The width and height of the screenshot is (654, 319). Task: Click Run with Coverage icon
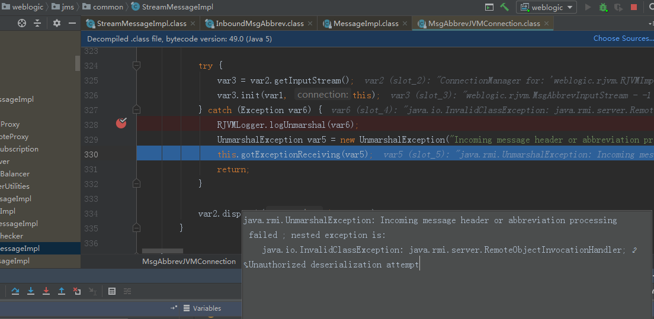pyautogui.click(x=618, y=7)
